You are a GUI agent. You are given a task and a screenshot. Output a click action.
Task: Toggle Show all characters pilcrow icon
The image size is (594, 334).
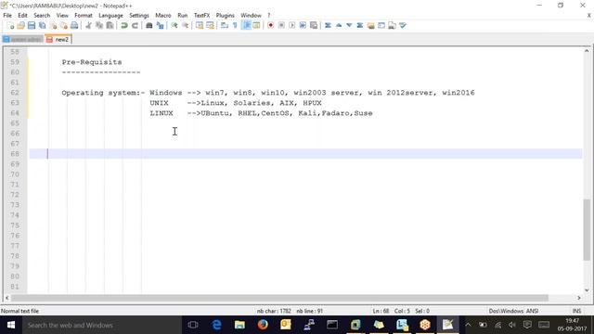[x=235, y=25]
